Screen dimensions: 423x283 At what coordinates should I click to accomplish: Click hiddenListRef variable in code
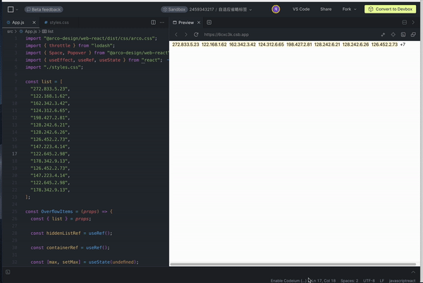point(63,233)
